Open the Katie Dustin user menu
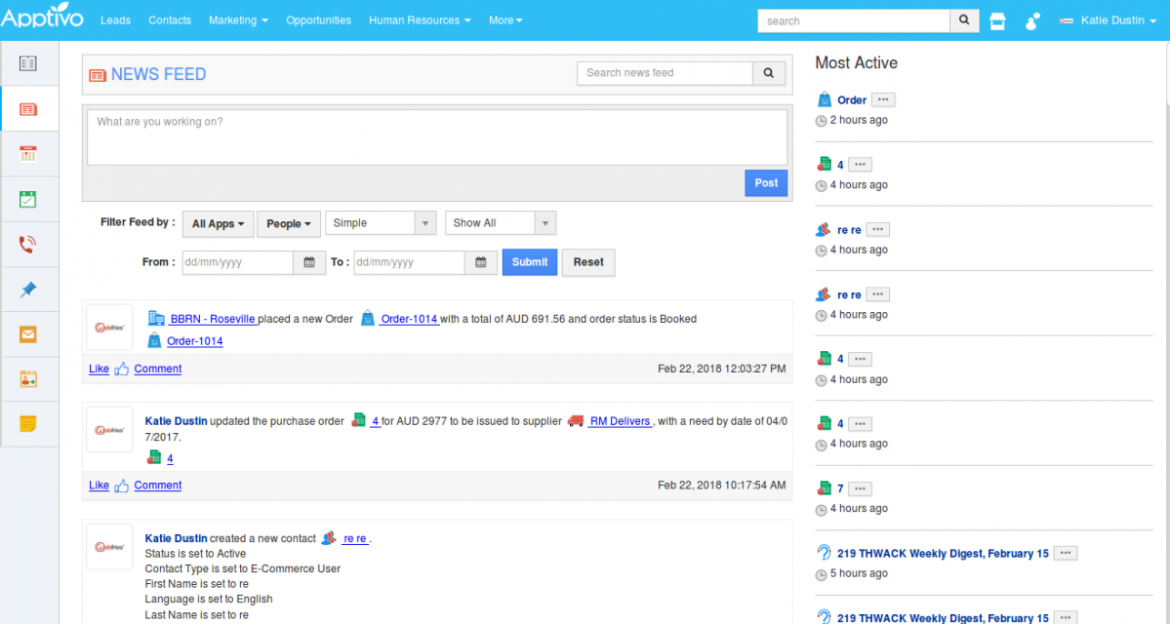The image size is (1170, 624). [1108, 20]
